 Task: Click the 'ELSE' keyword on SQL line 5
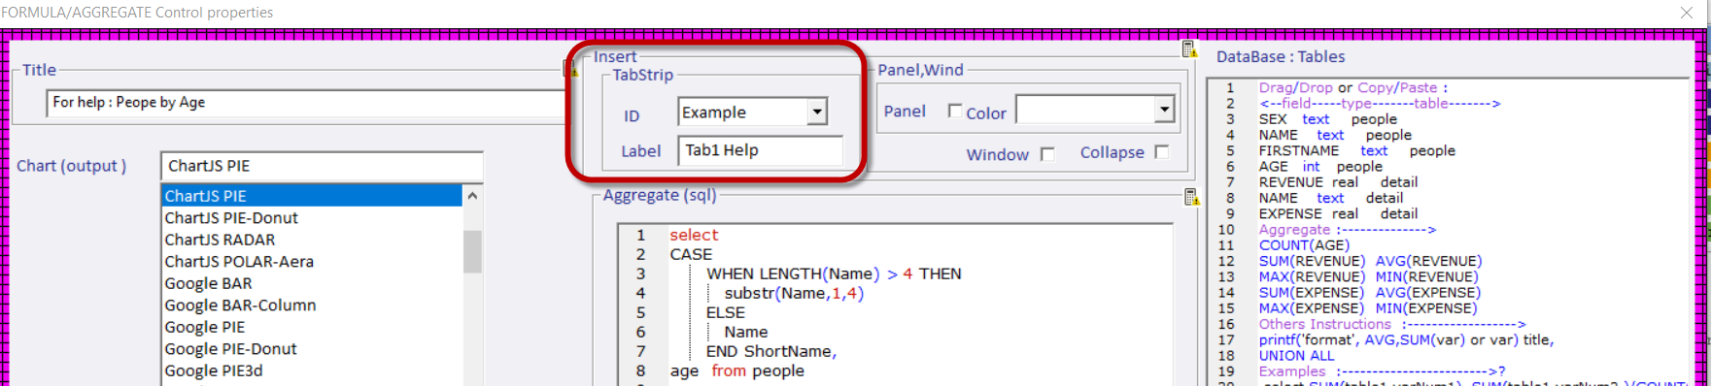pyautogui.click(x=726, y=312)
